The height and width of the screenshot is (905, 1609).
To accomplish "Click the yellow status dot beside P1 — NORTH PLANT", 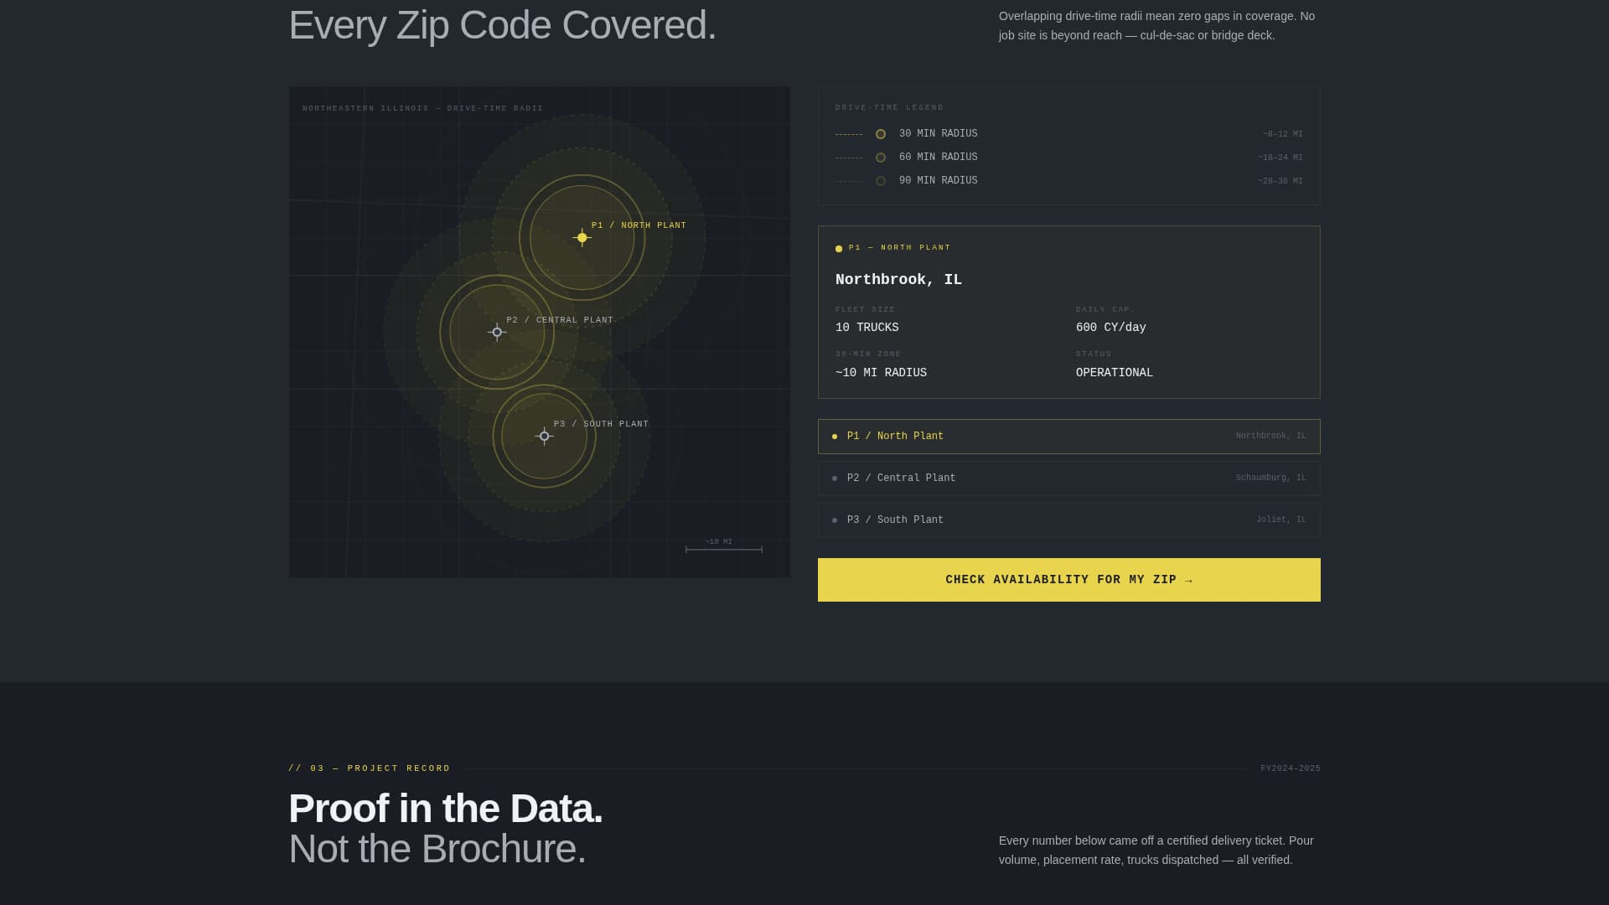I will click(x=838, y=248).
